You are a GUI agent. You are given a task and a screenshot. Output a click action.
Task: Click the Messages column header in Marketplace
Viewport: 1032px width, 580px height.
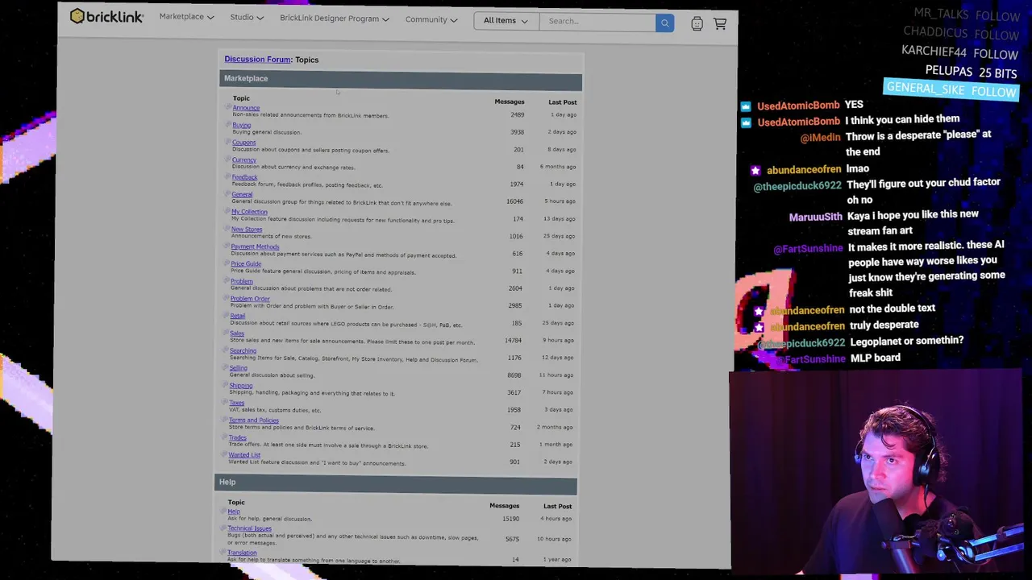(510, 101)
